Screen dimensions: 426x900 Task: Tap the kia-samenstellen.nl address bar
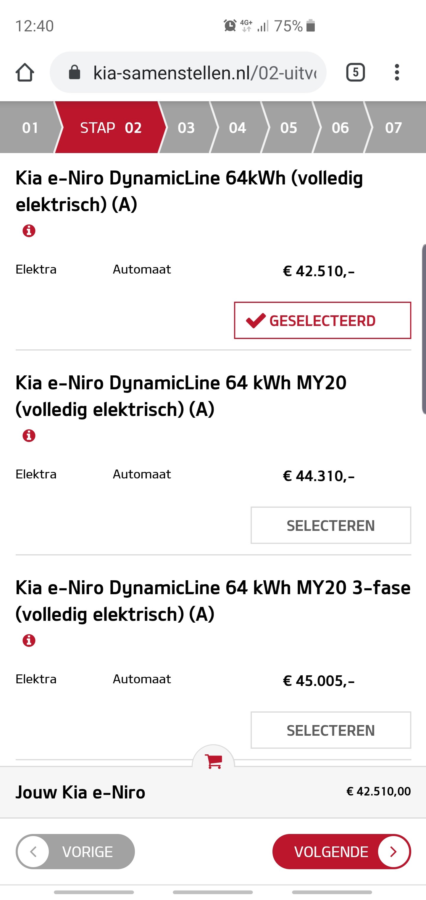coord(204,72)
